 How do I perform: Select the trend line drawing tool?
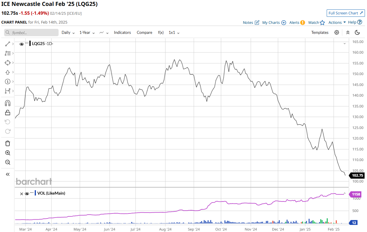(x=8, y=44)
